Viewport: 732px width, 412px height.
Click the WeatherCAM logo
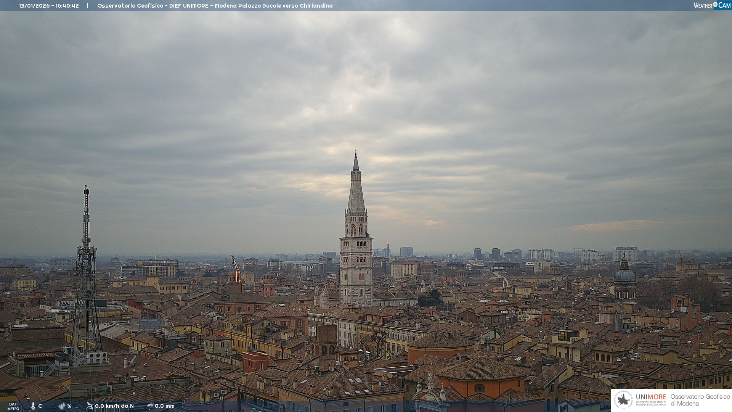coord(712,5)
